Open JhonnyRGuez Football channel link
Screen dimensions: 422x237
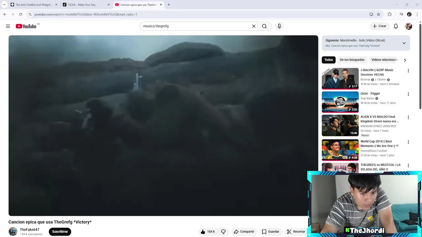(374, 151)
